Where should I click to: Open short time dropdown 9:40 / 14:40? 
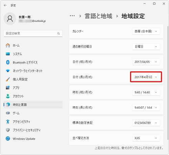point(146,92)
